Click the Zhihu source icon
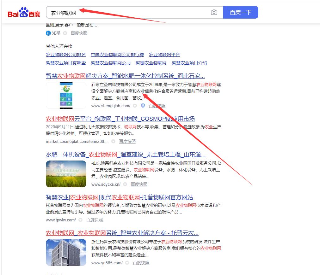The image size is (320, 275). click(48, 33)
